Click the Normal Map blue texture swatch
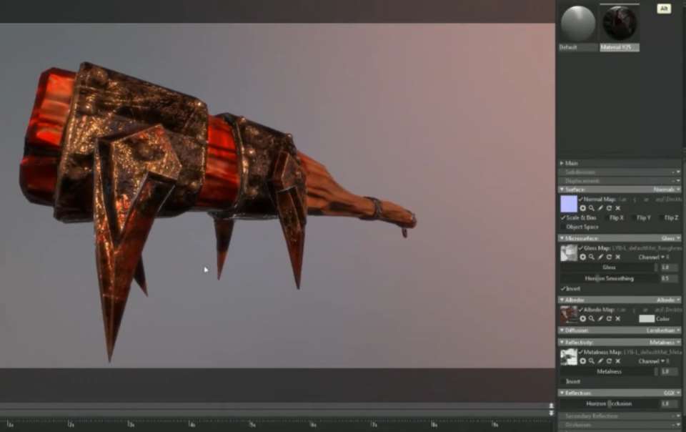 point(569,204)
